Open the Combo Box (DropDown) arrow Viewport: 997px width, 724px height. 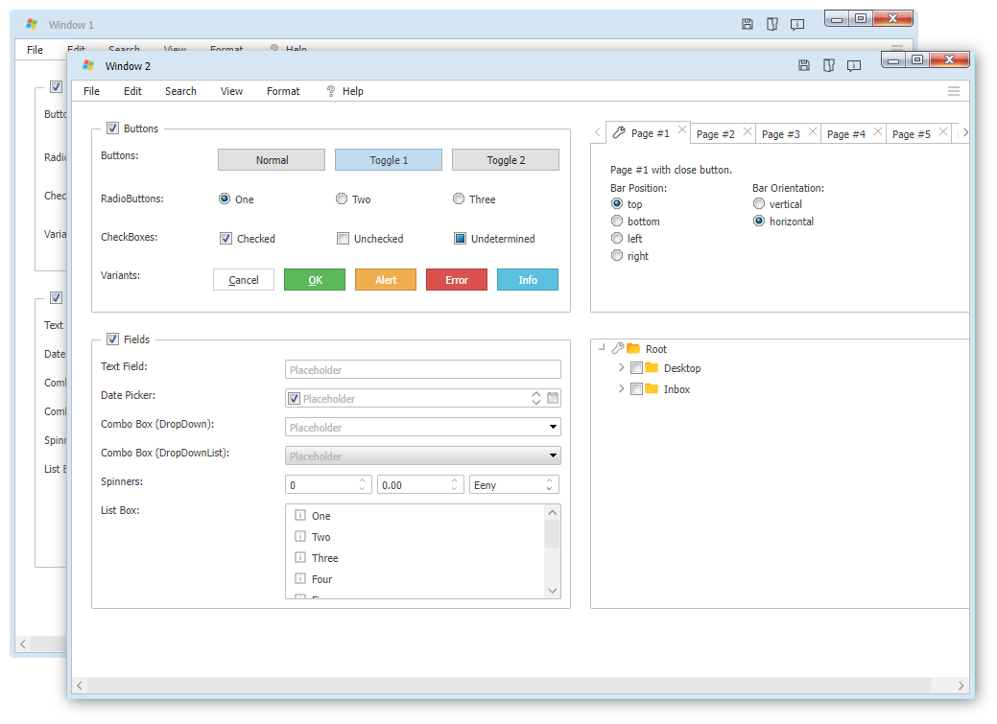click(553, 427)
